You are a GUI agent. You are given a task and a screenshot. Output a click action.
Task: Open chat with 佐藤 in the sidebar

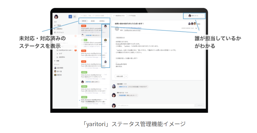tap(59, 68)
